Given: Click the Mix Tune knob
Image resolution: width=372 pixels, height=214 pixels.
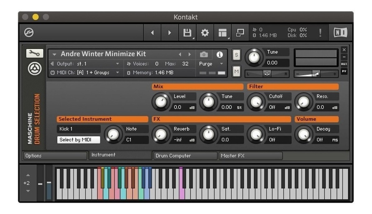Looking at the screenshot, I should (209, 102).
